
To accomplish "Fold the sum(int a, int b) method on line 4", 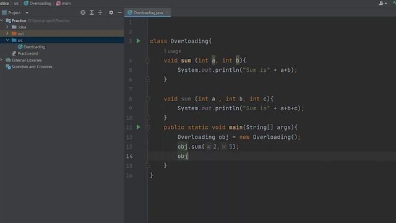I will [148, 61].
